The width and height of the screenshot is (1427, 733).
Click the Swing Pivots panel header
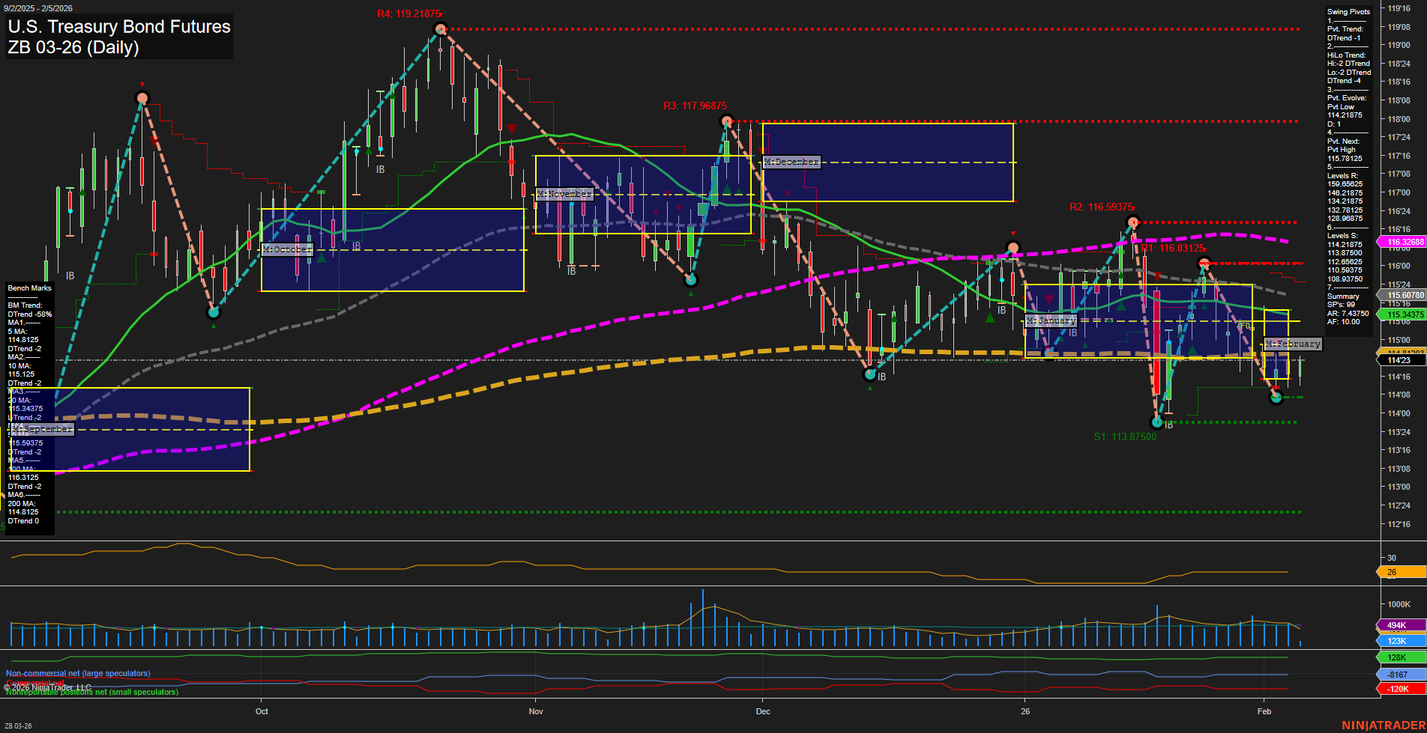pos(1348,12)
